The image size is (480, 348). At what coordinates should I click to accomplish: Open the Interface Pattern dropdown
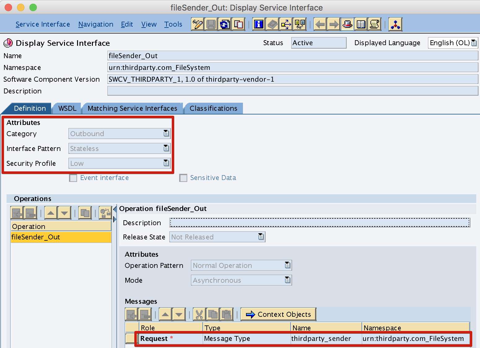(x=166, y=148)
